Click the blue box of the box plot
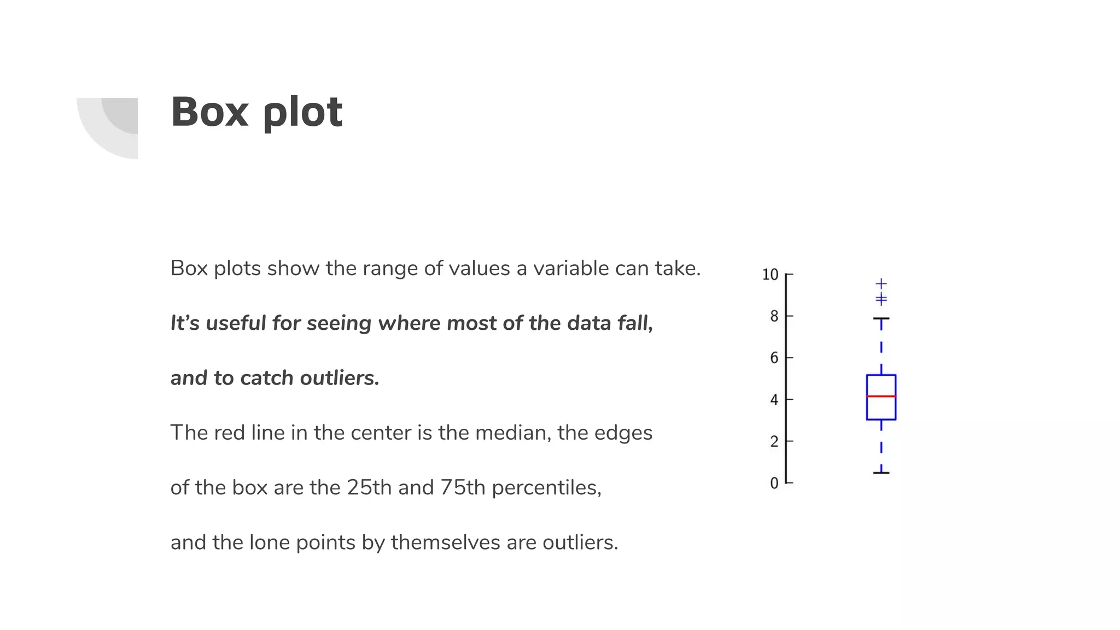1120x630 pixels. [x=881, y=397]
